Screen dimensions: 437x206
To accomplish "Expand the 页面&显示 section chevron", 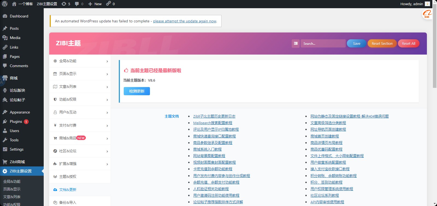I will pyautogui.click(x=107, y=74).
